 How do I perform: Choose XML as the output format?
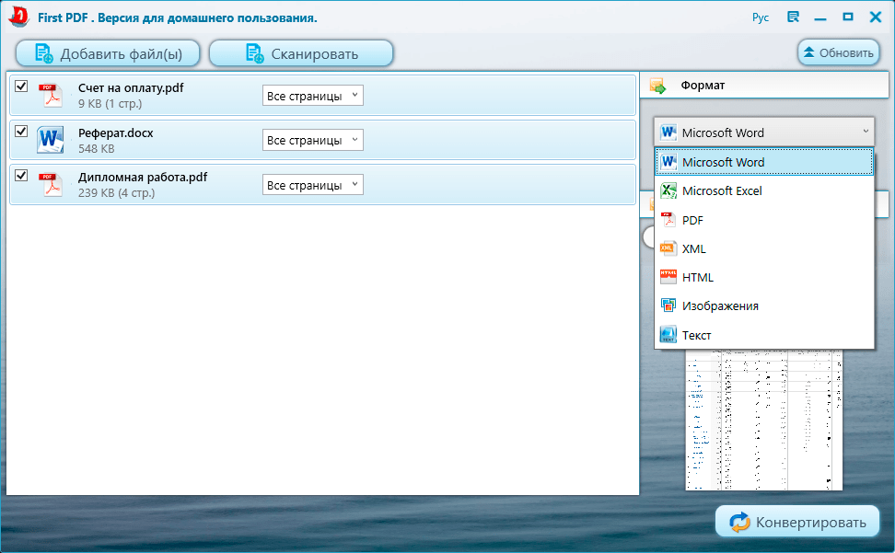coord(764,248)
